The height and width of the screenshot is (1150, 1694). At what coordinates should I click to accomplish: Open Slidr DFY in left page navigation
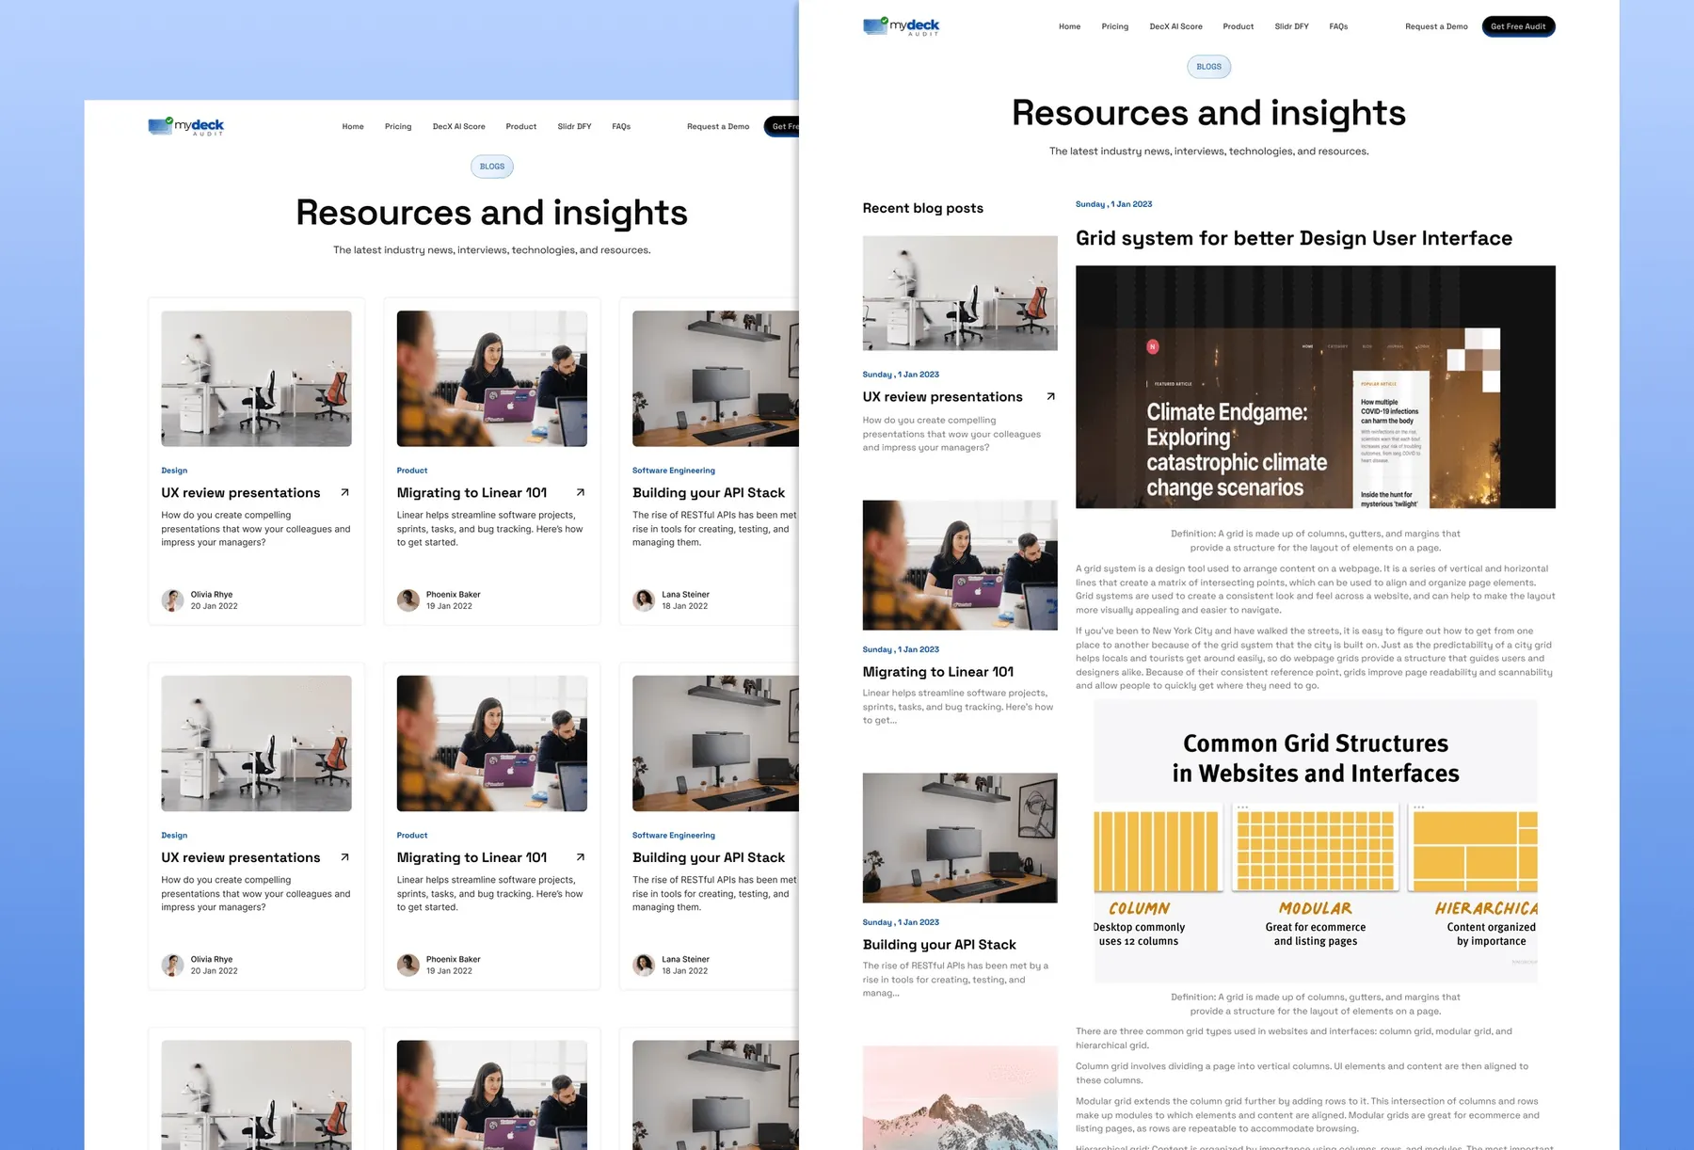point(574,126)
